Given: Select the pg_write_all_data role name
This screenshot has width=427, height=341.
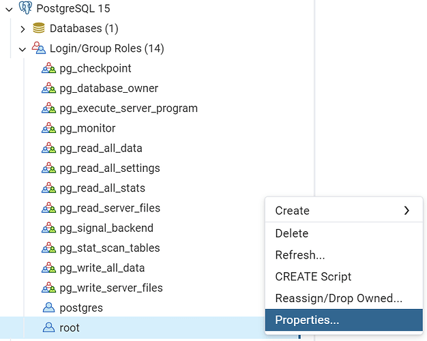Looking at the screenshot, I should [x=102, y=268].
